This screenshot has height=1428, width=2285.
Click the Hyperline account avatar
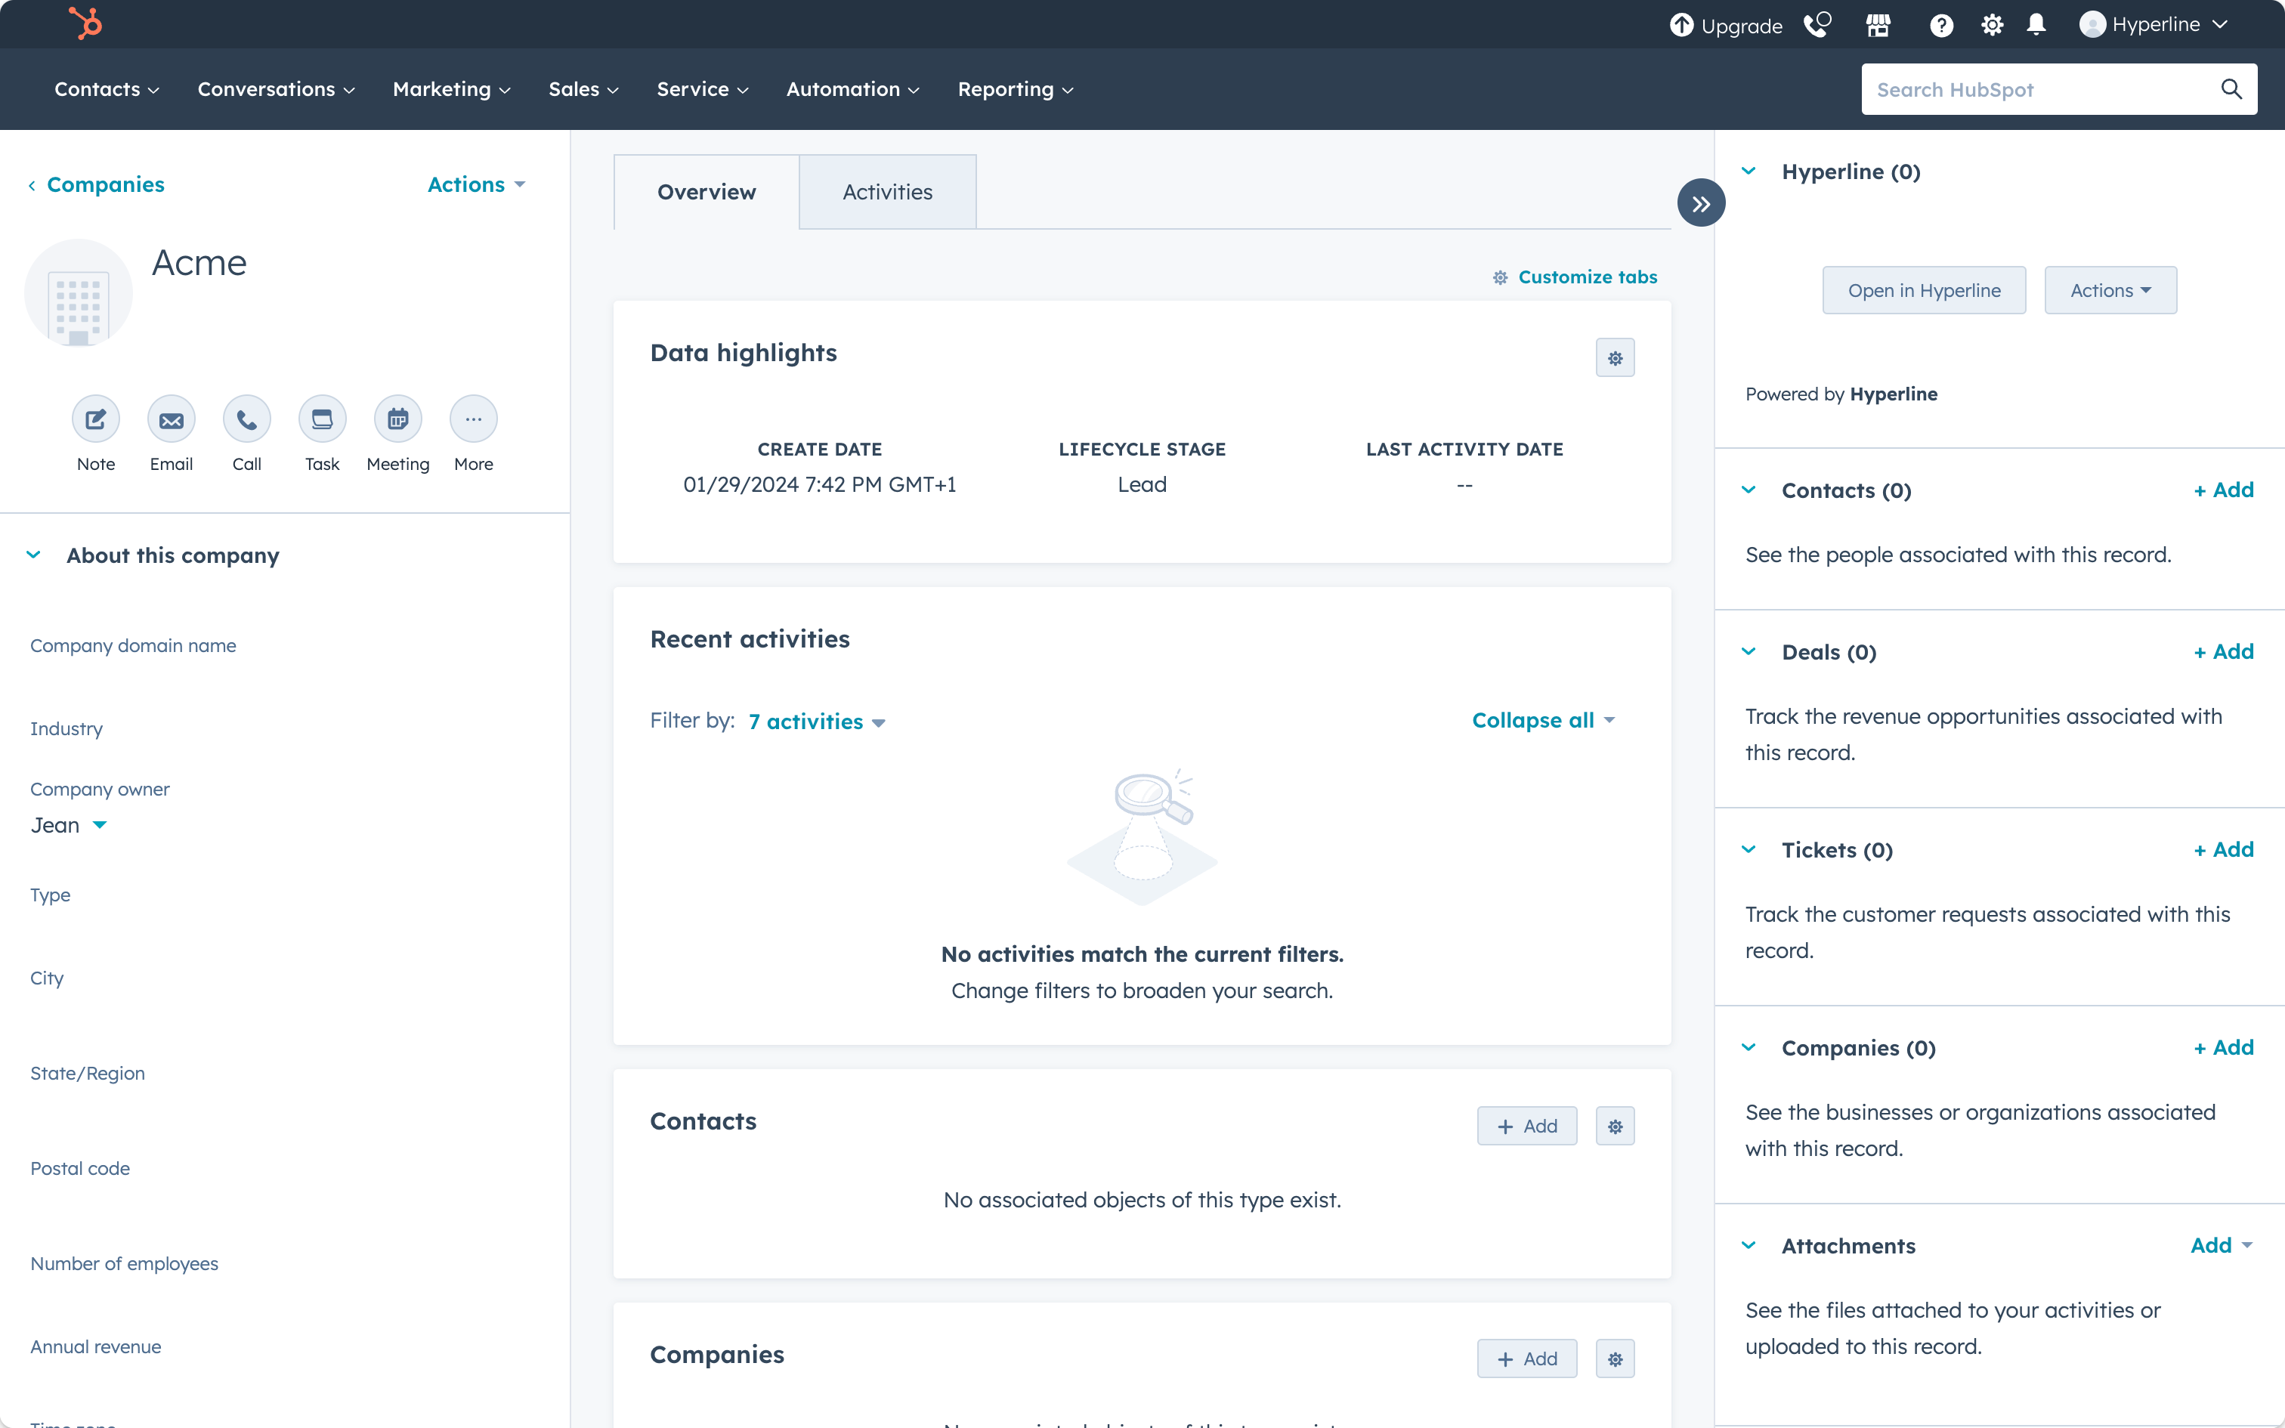coord(2092,24)
